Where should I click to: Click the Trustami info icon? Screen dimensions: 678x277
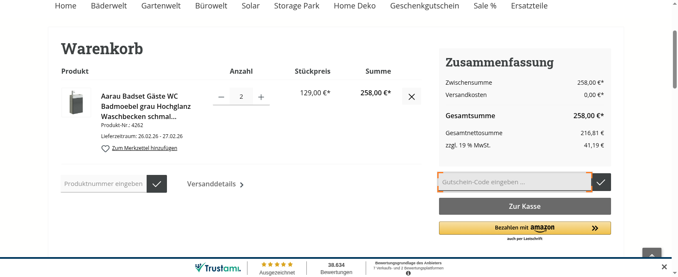tap(408, 273)
